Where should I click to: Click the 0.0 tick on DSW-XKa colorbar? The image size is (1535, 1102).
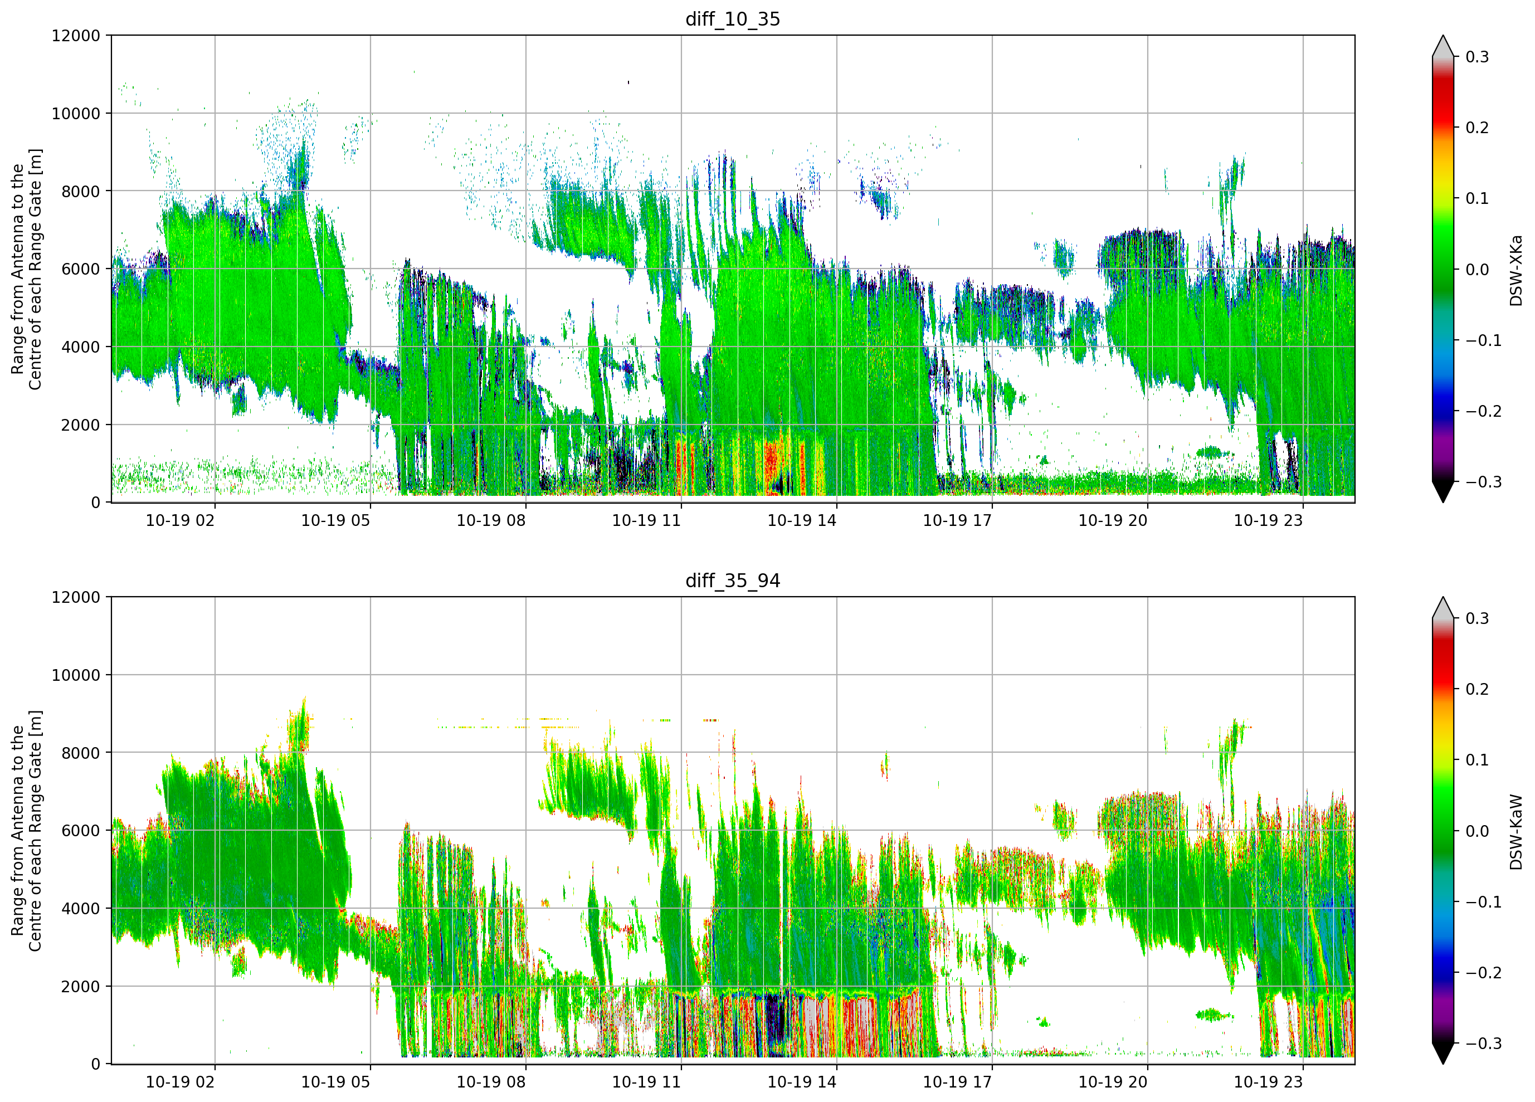tap(1478, 270)
